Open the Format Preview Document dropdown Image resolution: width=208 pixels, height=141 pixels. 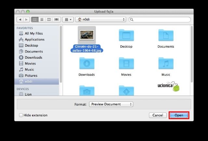click(x=111, y=104)
